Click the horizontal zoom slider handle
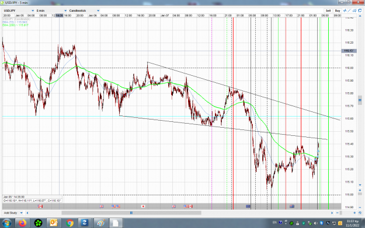 (x=340, y=213)
